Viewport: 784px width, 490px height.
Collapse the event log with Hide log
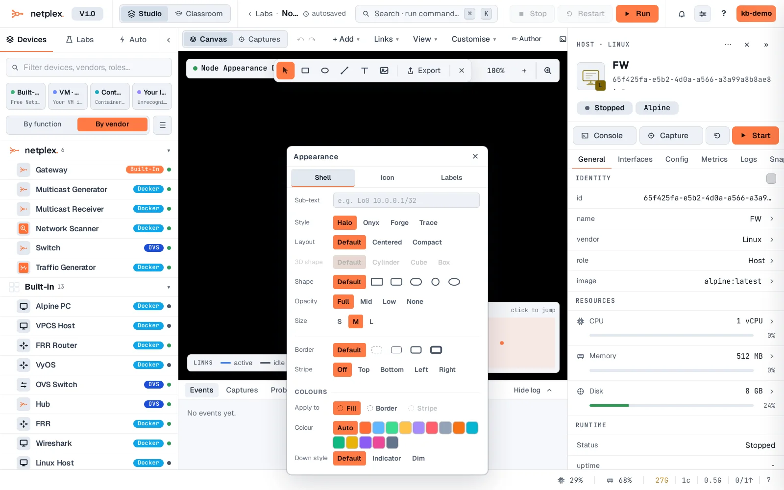[x=533, y=390]
